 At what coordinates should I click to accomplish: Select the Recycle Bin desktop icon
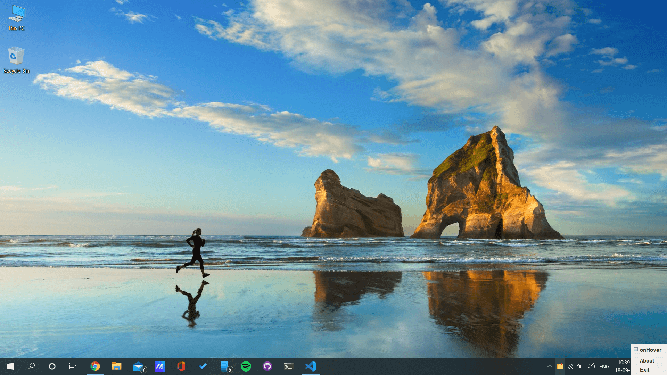point(16,60)
